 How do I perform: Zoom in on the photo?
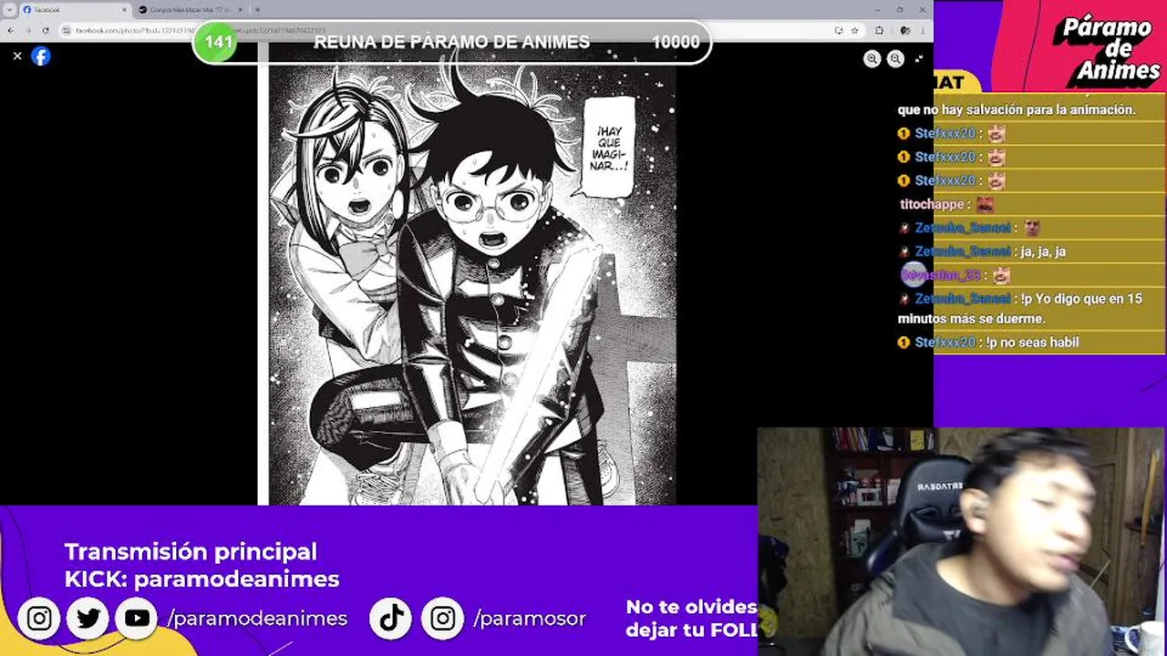point(873,58)
